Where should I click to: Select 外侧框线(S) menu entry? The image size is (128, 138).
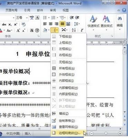point(68,74)
